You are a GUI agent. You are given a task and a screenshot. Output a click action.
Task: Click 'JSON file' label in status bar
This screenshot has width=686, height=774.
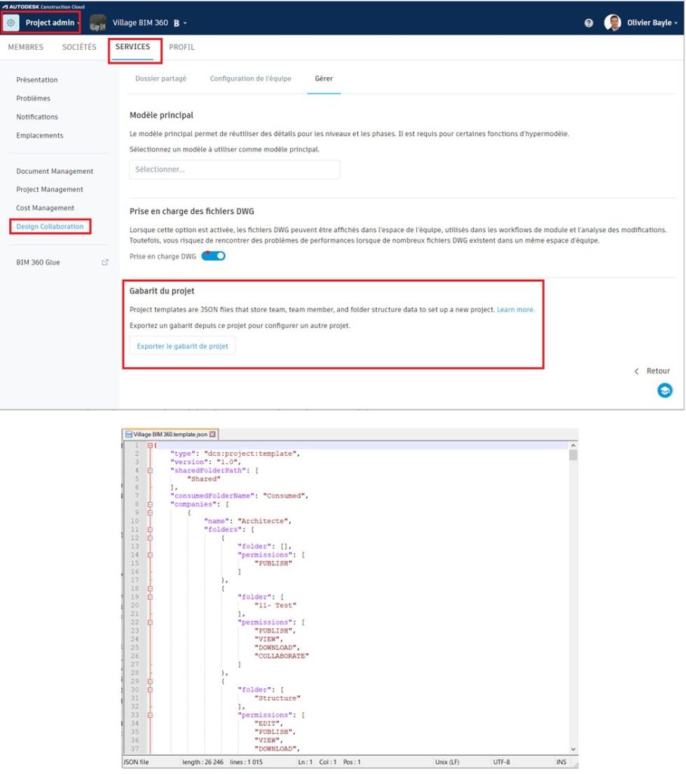tap(136, 762)
